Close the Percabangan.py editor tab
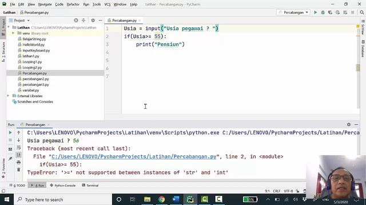The image size is (366, 205). click(140, 20)
